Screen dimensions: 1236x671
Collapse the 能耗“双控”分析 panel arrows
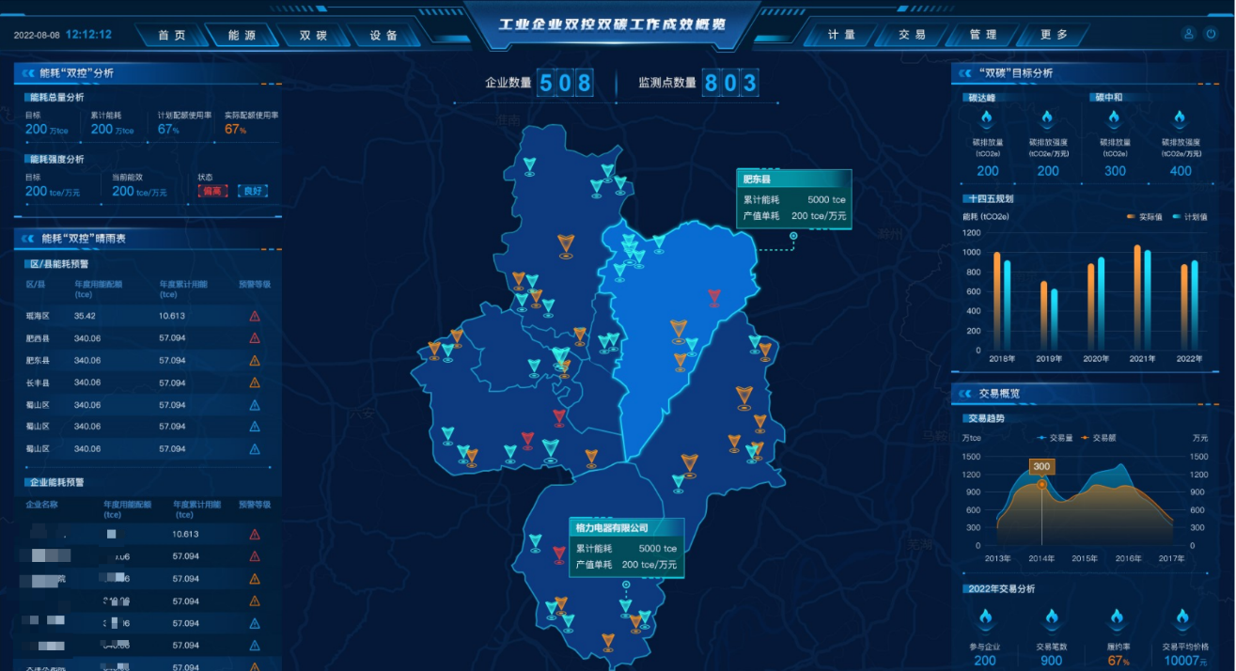[x=28, y=72]
